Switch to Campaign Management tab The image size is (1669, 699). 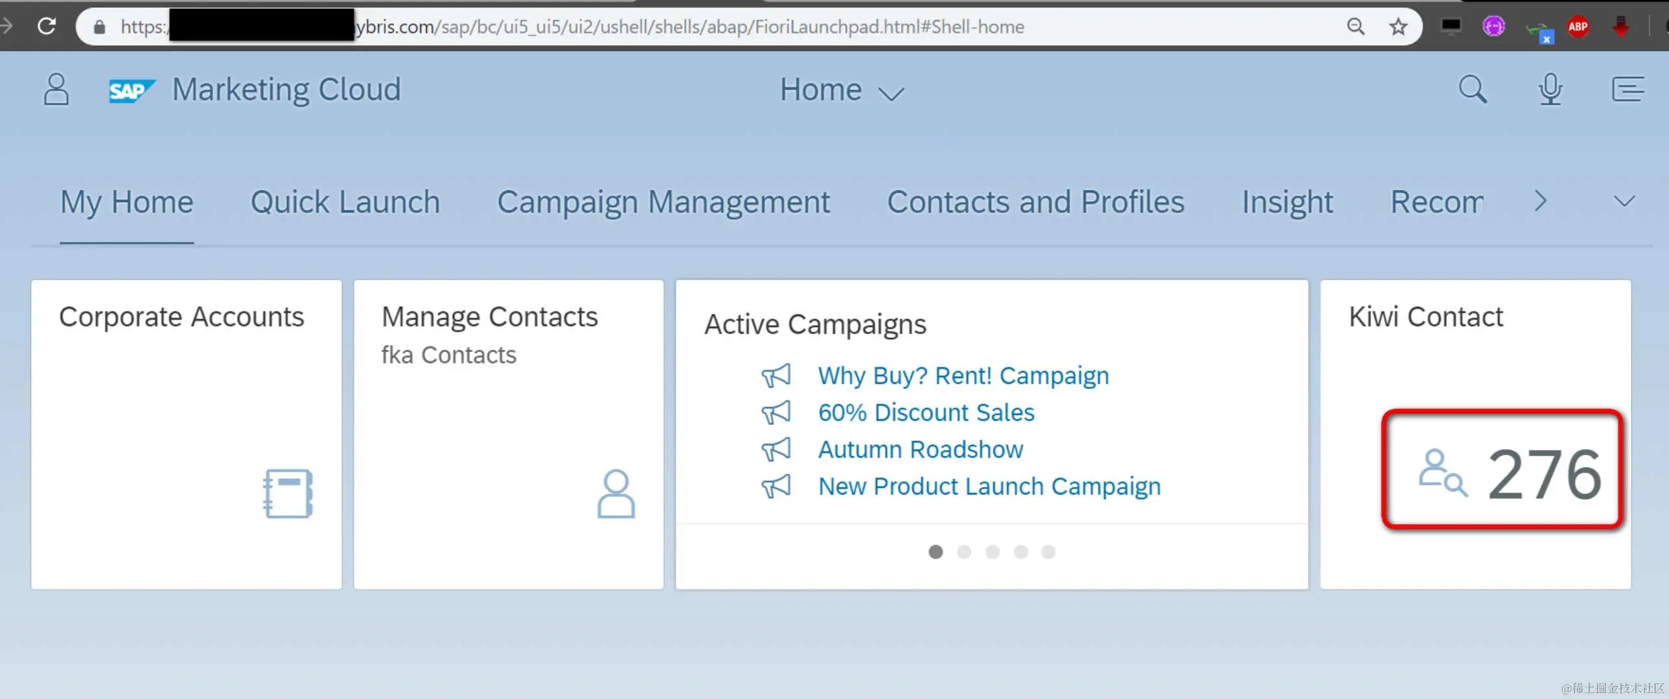(x=663, y=202)
